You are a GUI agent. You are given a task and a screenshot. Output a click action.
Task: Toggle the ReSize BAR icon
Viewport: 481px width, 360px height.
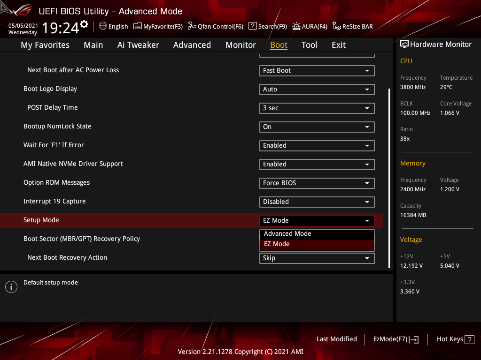[337, 26]
